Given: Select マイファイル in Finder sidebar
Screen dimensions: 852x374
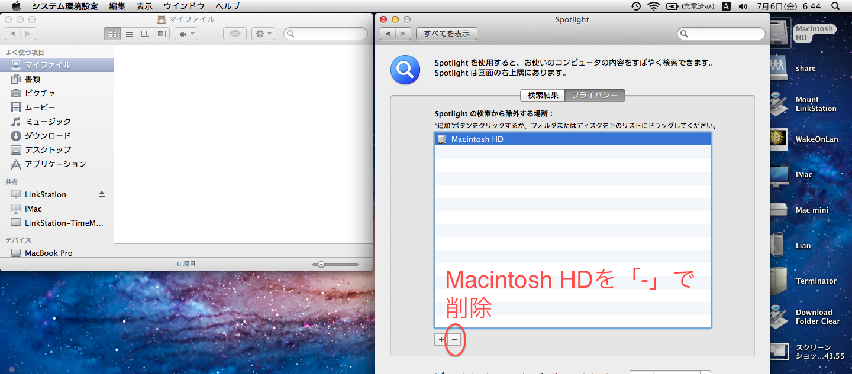Looking at the screenshot, I should tap(57, 65).
